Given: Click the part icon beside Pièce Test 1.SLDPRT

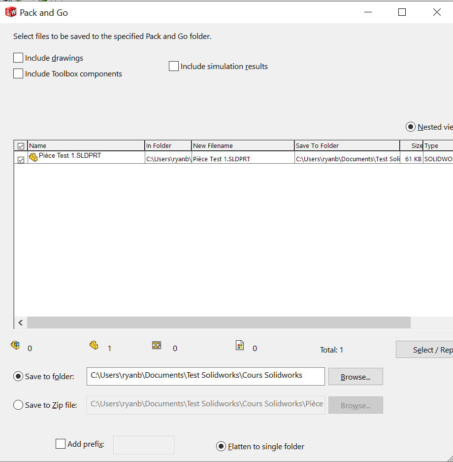Looking at the screenshot, I should pos(32,157).
